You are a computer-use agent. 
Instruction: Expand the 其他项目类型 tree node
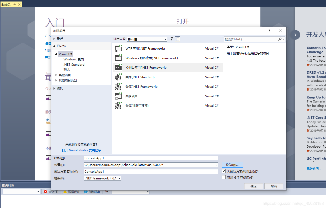coord(56,80)
